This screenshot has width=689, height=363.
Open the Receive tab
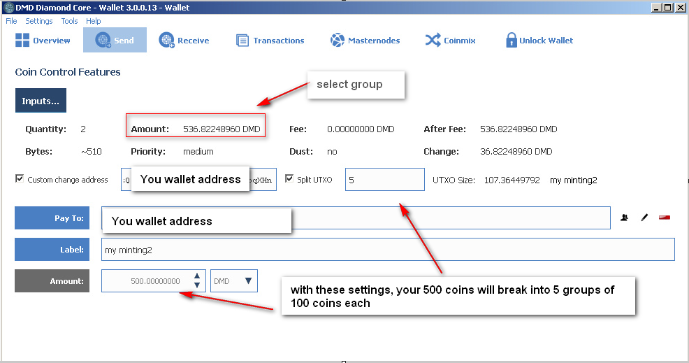click(x=184, y=40)
